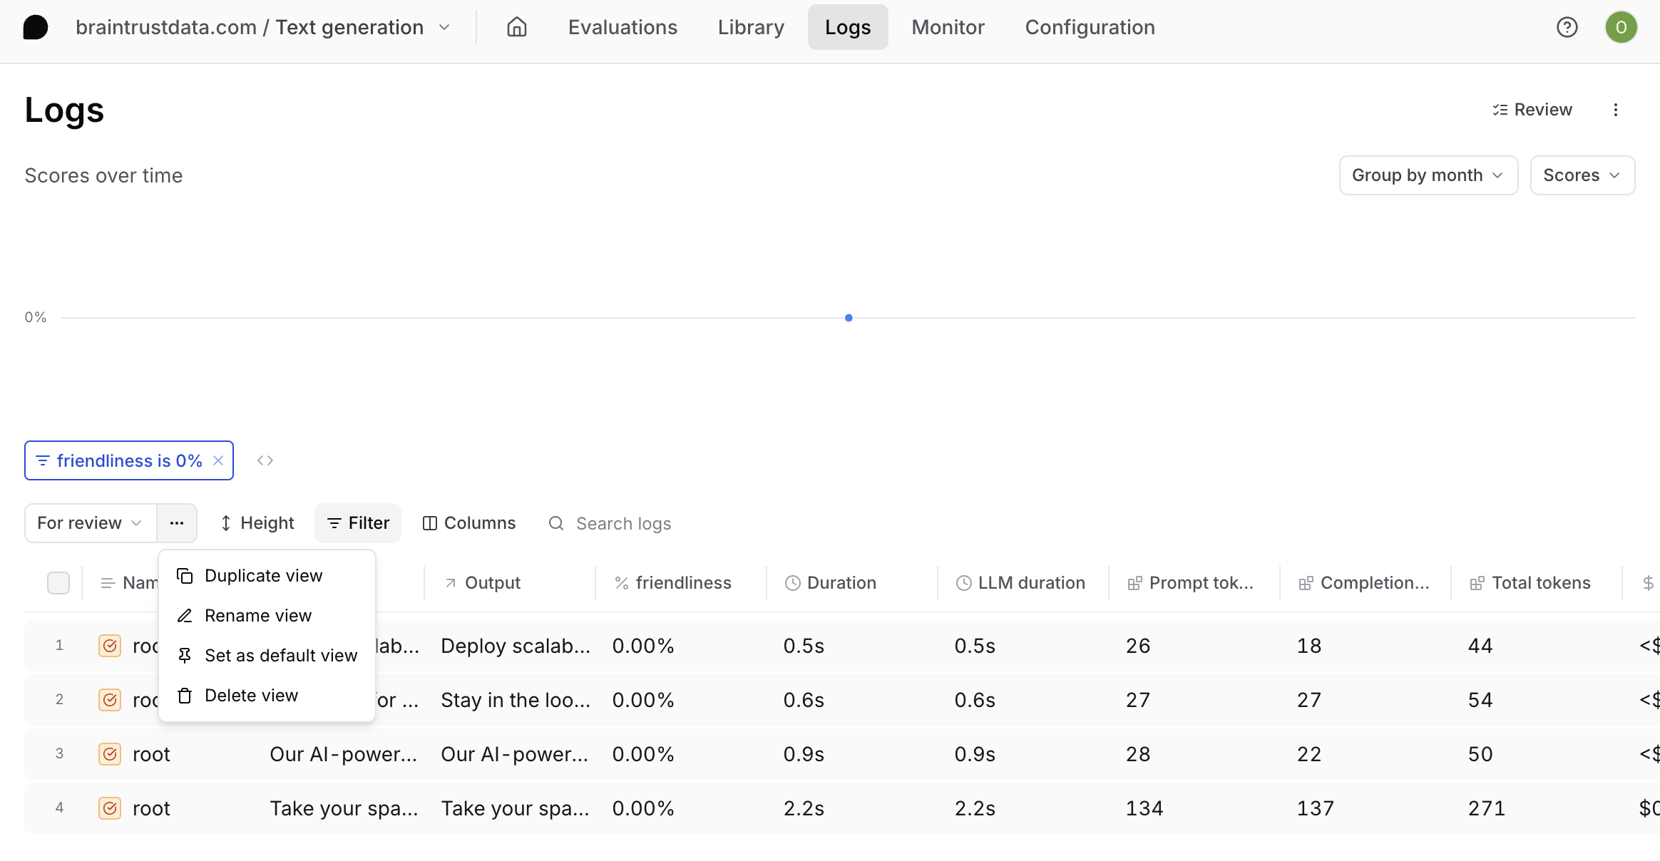Choose Delete view in the menu
Screen dimensions: 1660x861
(251, 696)
